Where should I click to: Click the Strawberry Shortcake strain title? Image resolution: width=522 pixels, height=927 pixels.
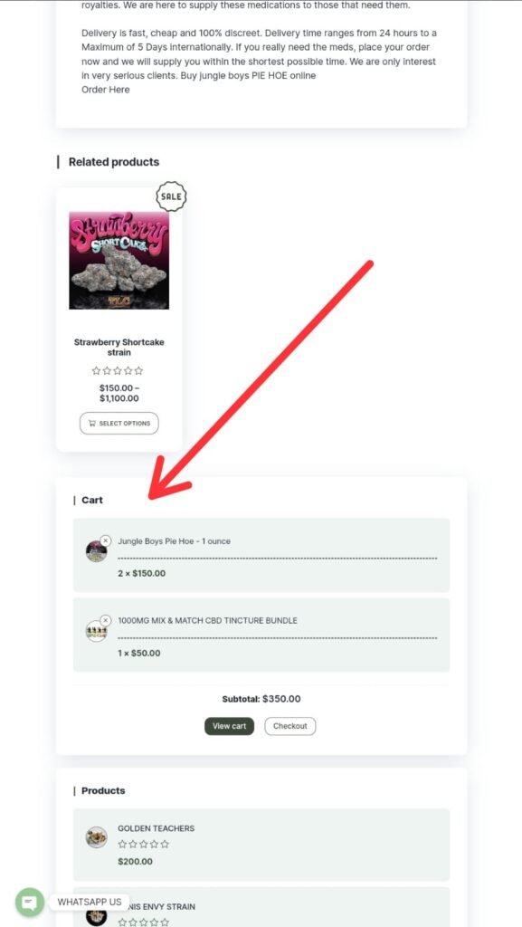click(x=119, y=347)
